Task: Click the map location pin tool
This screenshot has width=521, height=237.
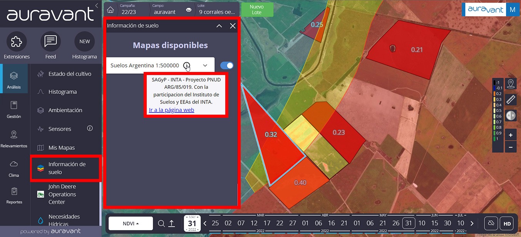Action: point(511,84)
